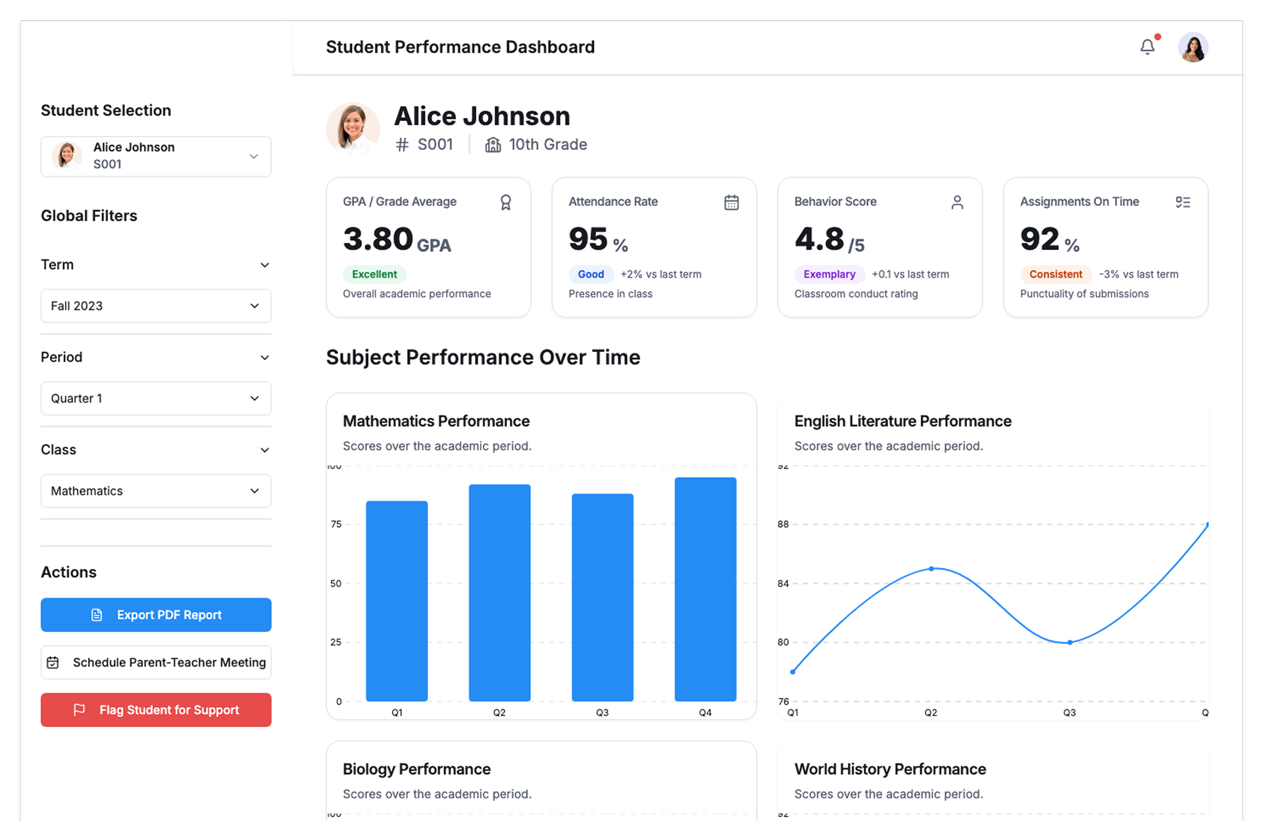Open the user profile avatar menu

pyautogui.click(x=1193, y=47)
